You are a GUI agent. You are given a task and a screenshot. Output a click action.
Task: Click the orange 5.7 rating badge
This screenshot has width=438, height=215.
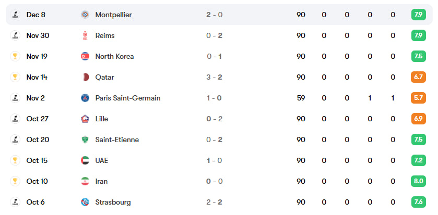(x=419, y=98)
